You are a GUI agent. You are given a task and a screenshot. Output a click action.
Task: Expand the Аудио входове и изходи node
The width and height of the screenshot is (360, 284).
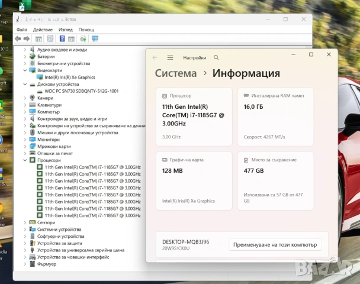(25, 50)
